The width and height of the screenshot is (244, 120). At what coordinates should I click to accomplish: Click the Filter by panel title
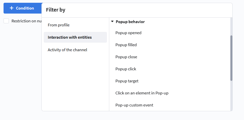coord(56,10)
